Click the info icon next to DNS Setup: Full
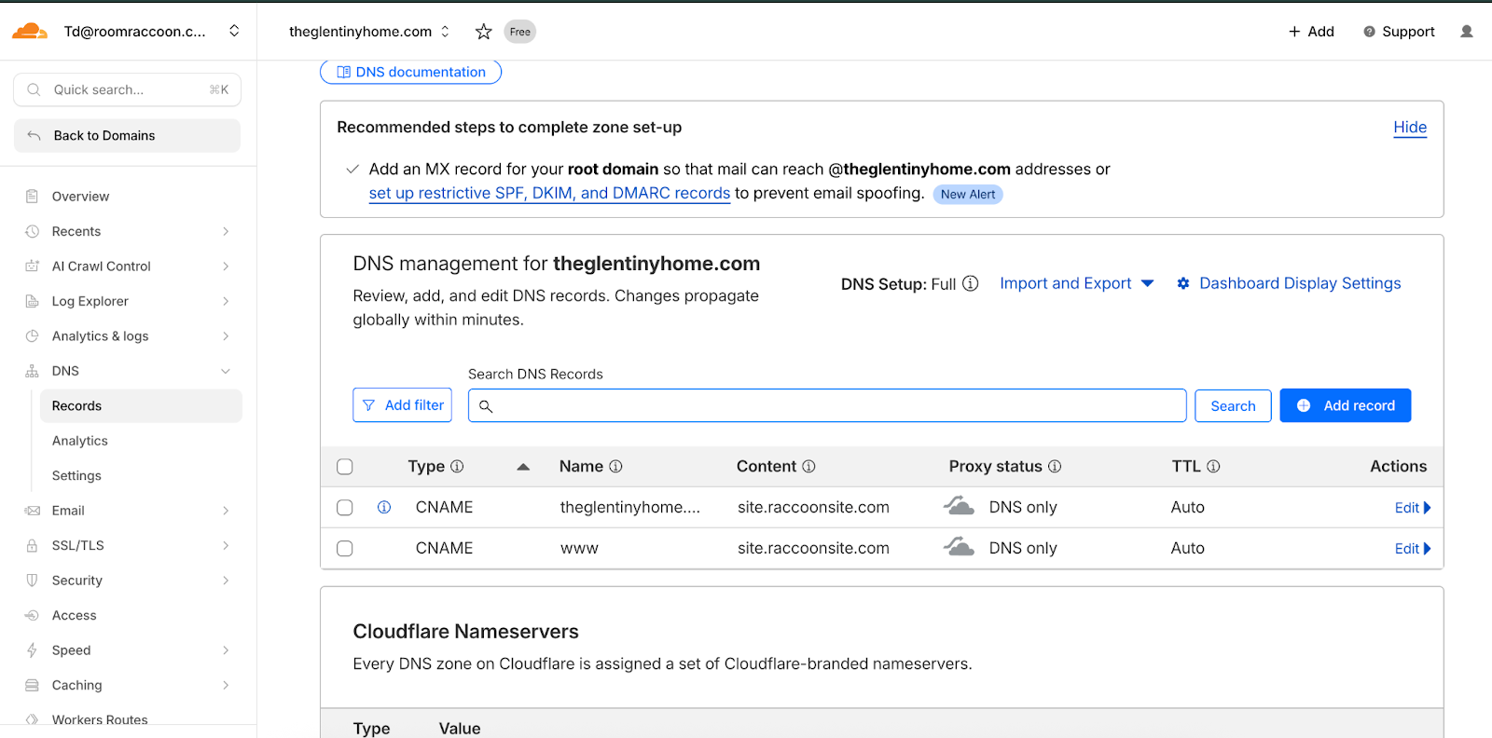The image size is (1492, 738). coord(971,283)
